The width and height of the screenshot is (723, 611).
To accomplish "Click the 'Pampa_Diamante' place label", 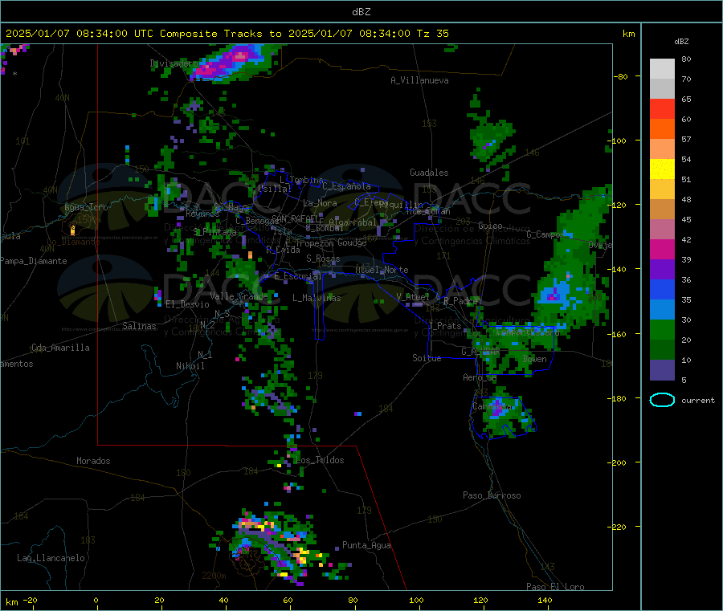I will click(34, 261).
